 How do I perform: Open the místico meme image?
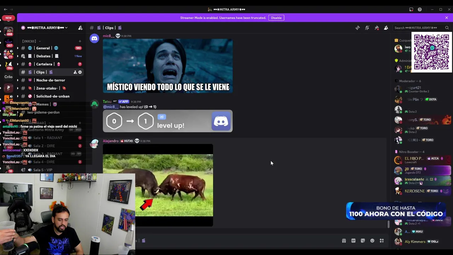point(168,66)
